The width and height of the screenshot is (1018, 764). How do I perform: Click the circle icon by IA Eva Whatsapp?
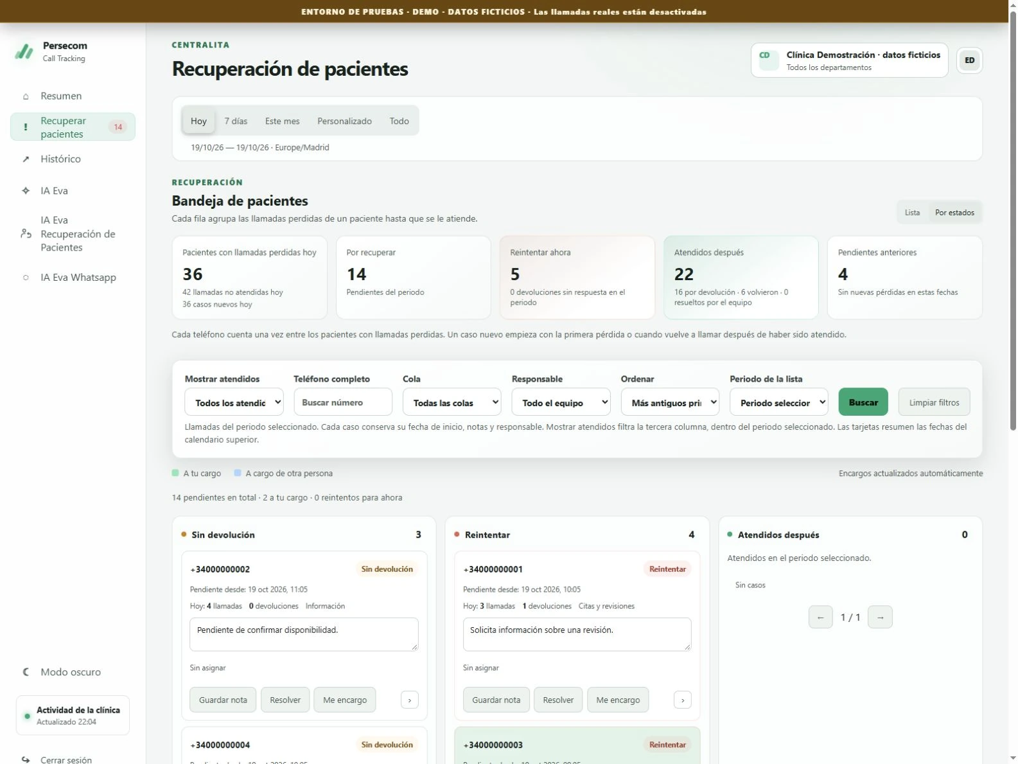26,278
